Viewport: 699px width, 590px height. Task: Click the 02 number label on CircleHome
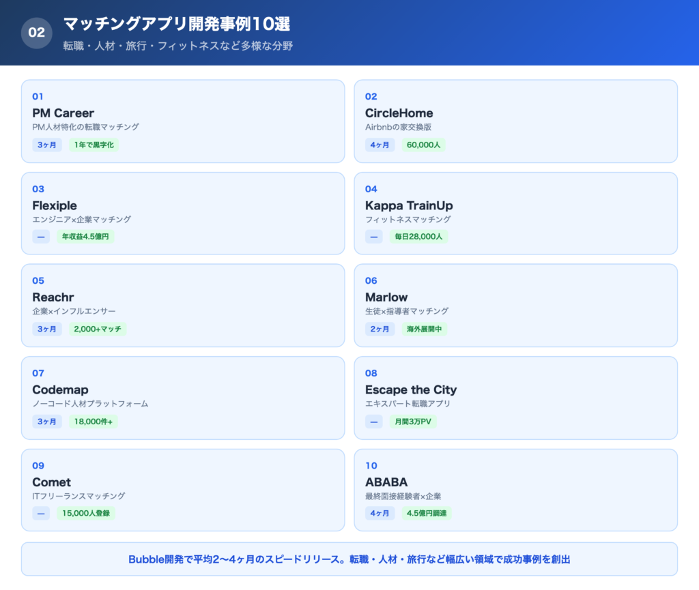372,97
